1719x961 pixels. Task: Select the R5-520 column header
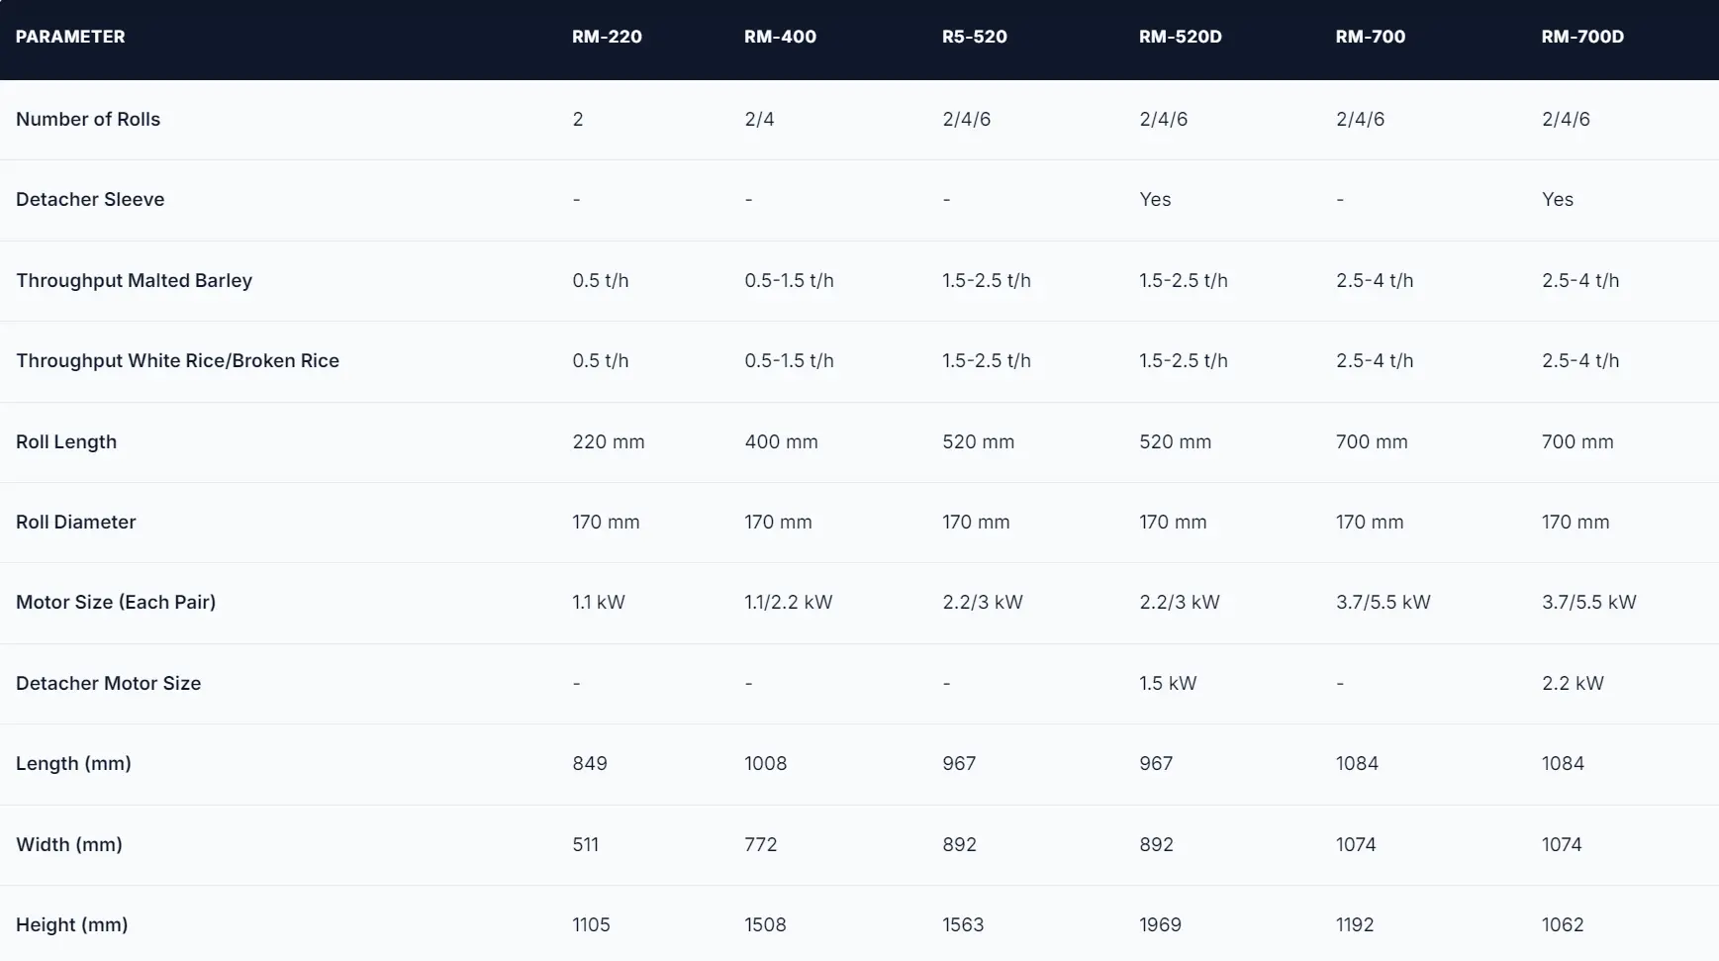(974, 37)
